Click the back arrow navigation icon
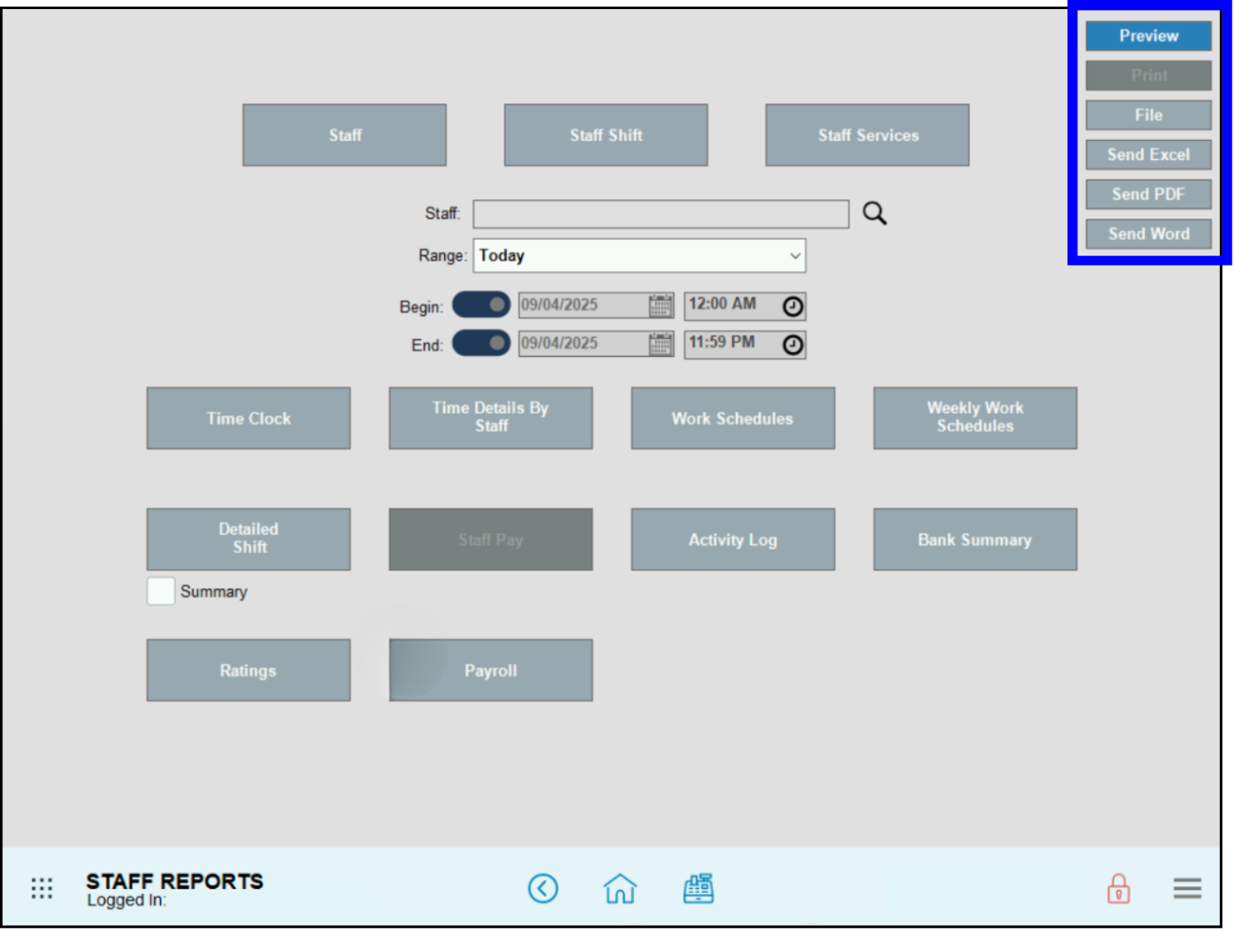 coord(543,889)
